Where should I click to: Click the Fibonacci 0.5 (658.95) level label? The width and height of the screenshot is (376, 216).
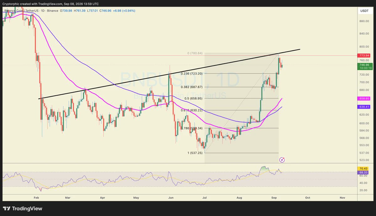coord(193,98)
